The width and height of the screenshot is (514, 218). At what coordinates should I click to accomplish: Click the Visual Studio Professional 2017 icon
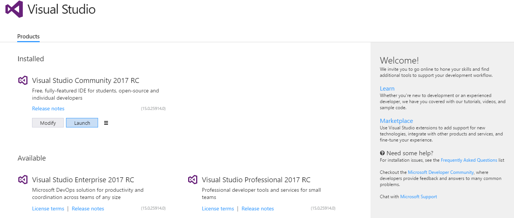click(x=193, y=180)
